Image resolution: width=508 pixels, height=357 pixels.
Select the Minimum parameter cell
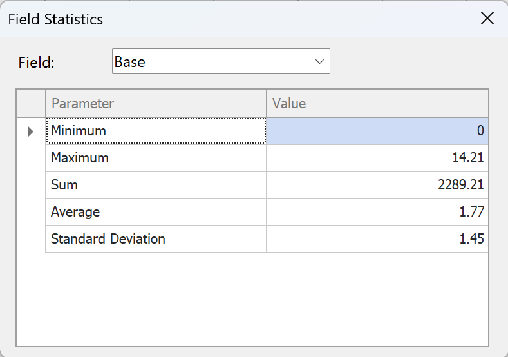click(156, 131)
